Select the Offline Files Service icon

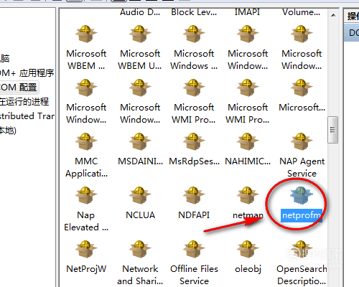tap(194, 249)
